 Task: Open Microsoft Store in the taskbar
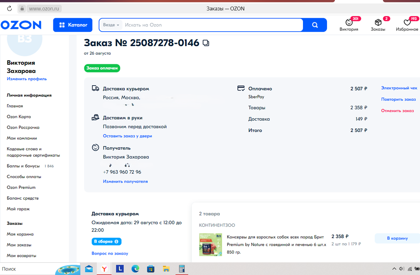click(x=150, y=269)
